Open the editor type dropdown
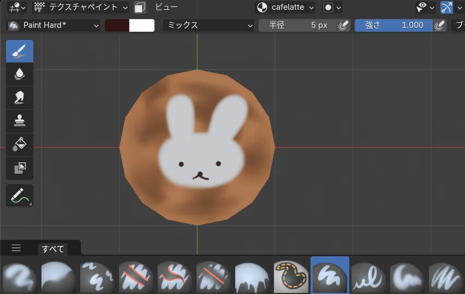The width and height of the screenshot is (465, 294). (17, 8)
